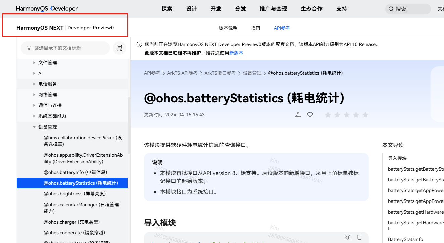Open the 分发 top menu
Screen dimensions: 444x243
click(241, 9)
